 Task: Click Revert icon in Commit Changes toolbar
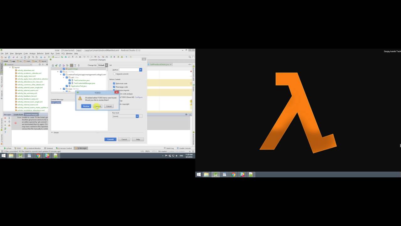coord(64,65)
